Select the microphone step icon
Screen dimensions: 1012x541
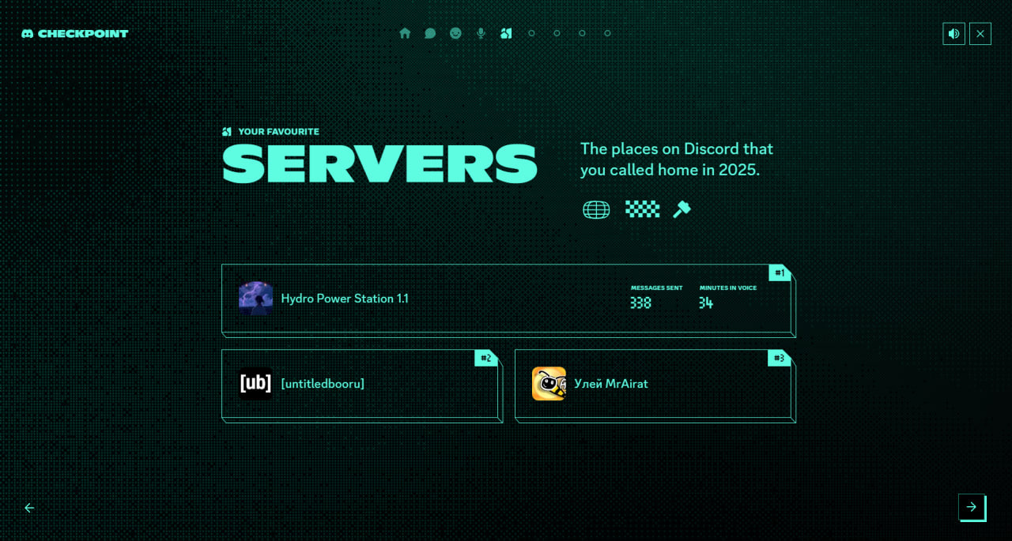[x=481, y=33]
